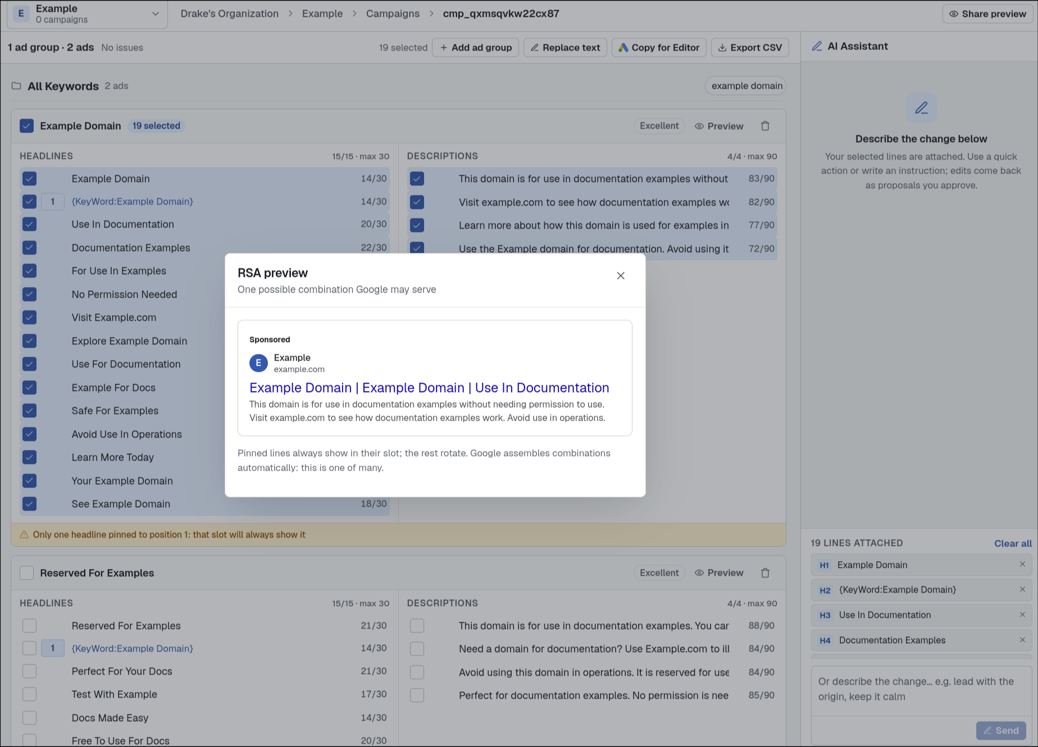Delete the Example Domain ad group
Screen dimensions: 1038x747
click(765, 126)
